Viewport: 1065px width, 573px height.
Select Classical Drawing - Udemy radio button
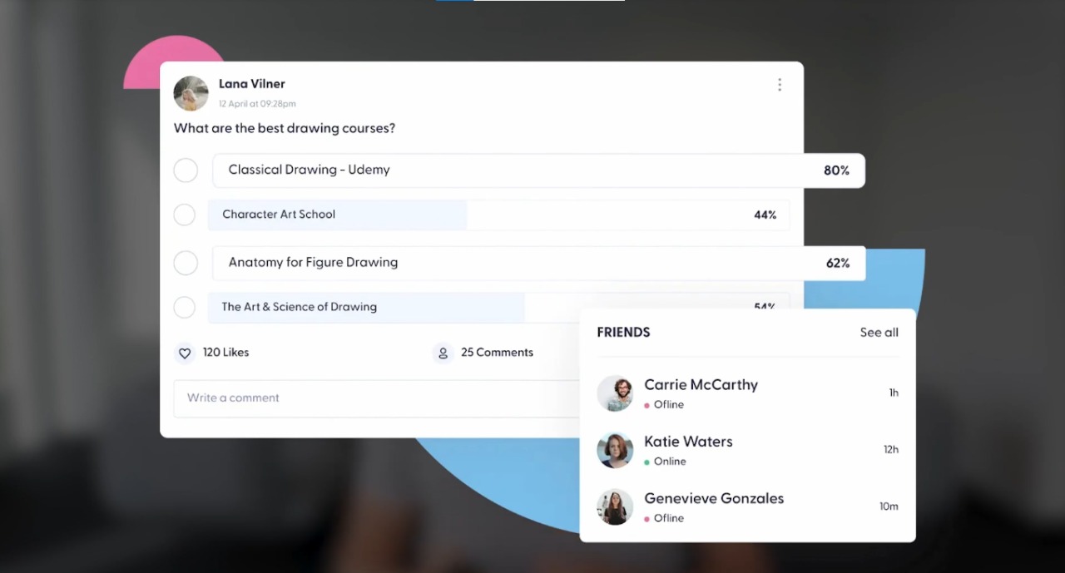(186, 170)
